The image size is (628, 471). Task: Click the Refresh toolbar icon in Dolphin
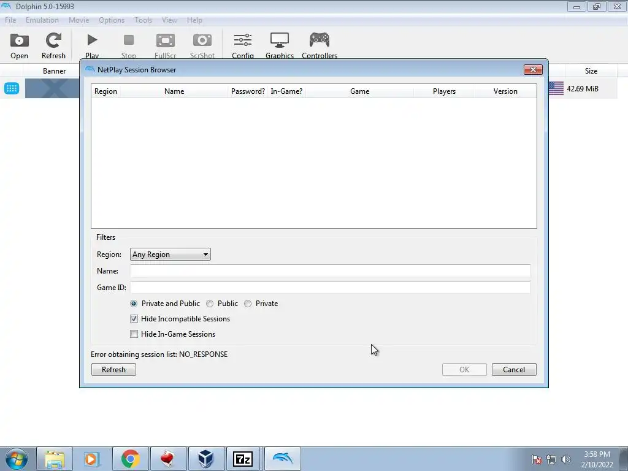tap(53, 45)
